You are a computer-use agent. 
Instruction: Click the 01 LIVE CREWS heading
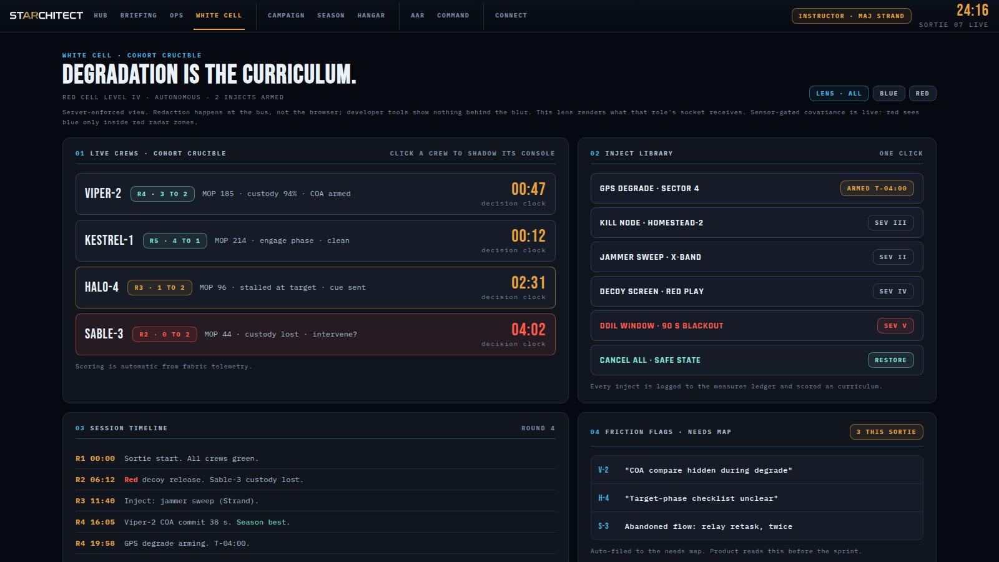pyautogui.click(x=150, y=153)
